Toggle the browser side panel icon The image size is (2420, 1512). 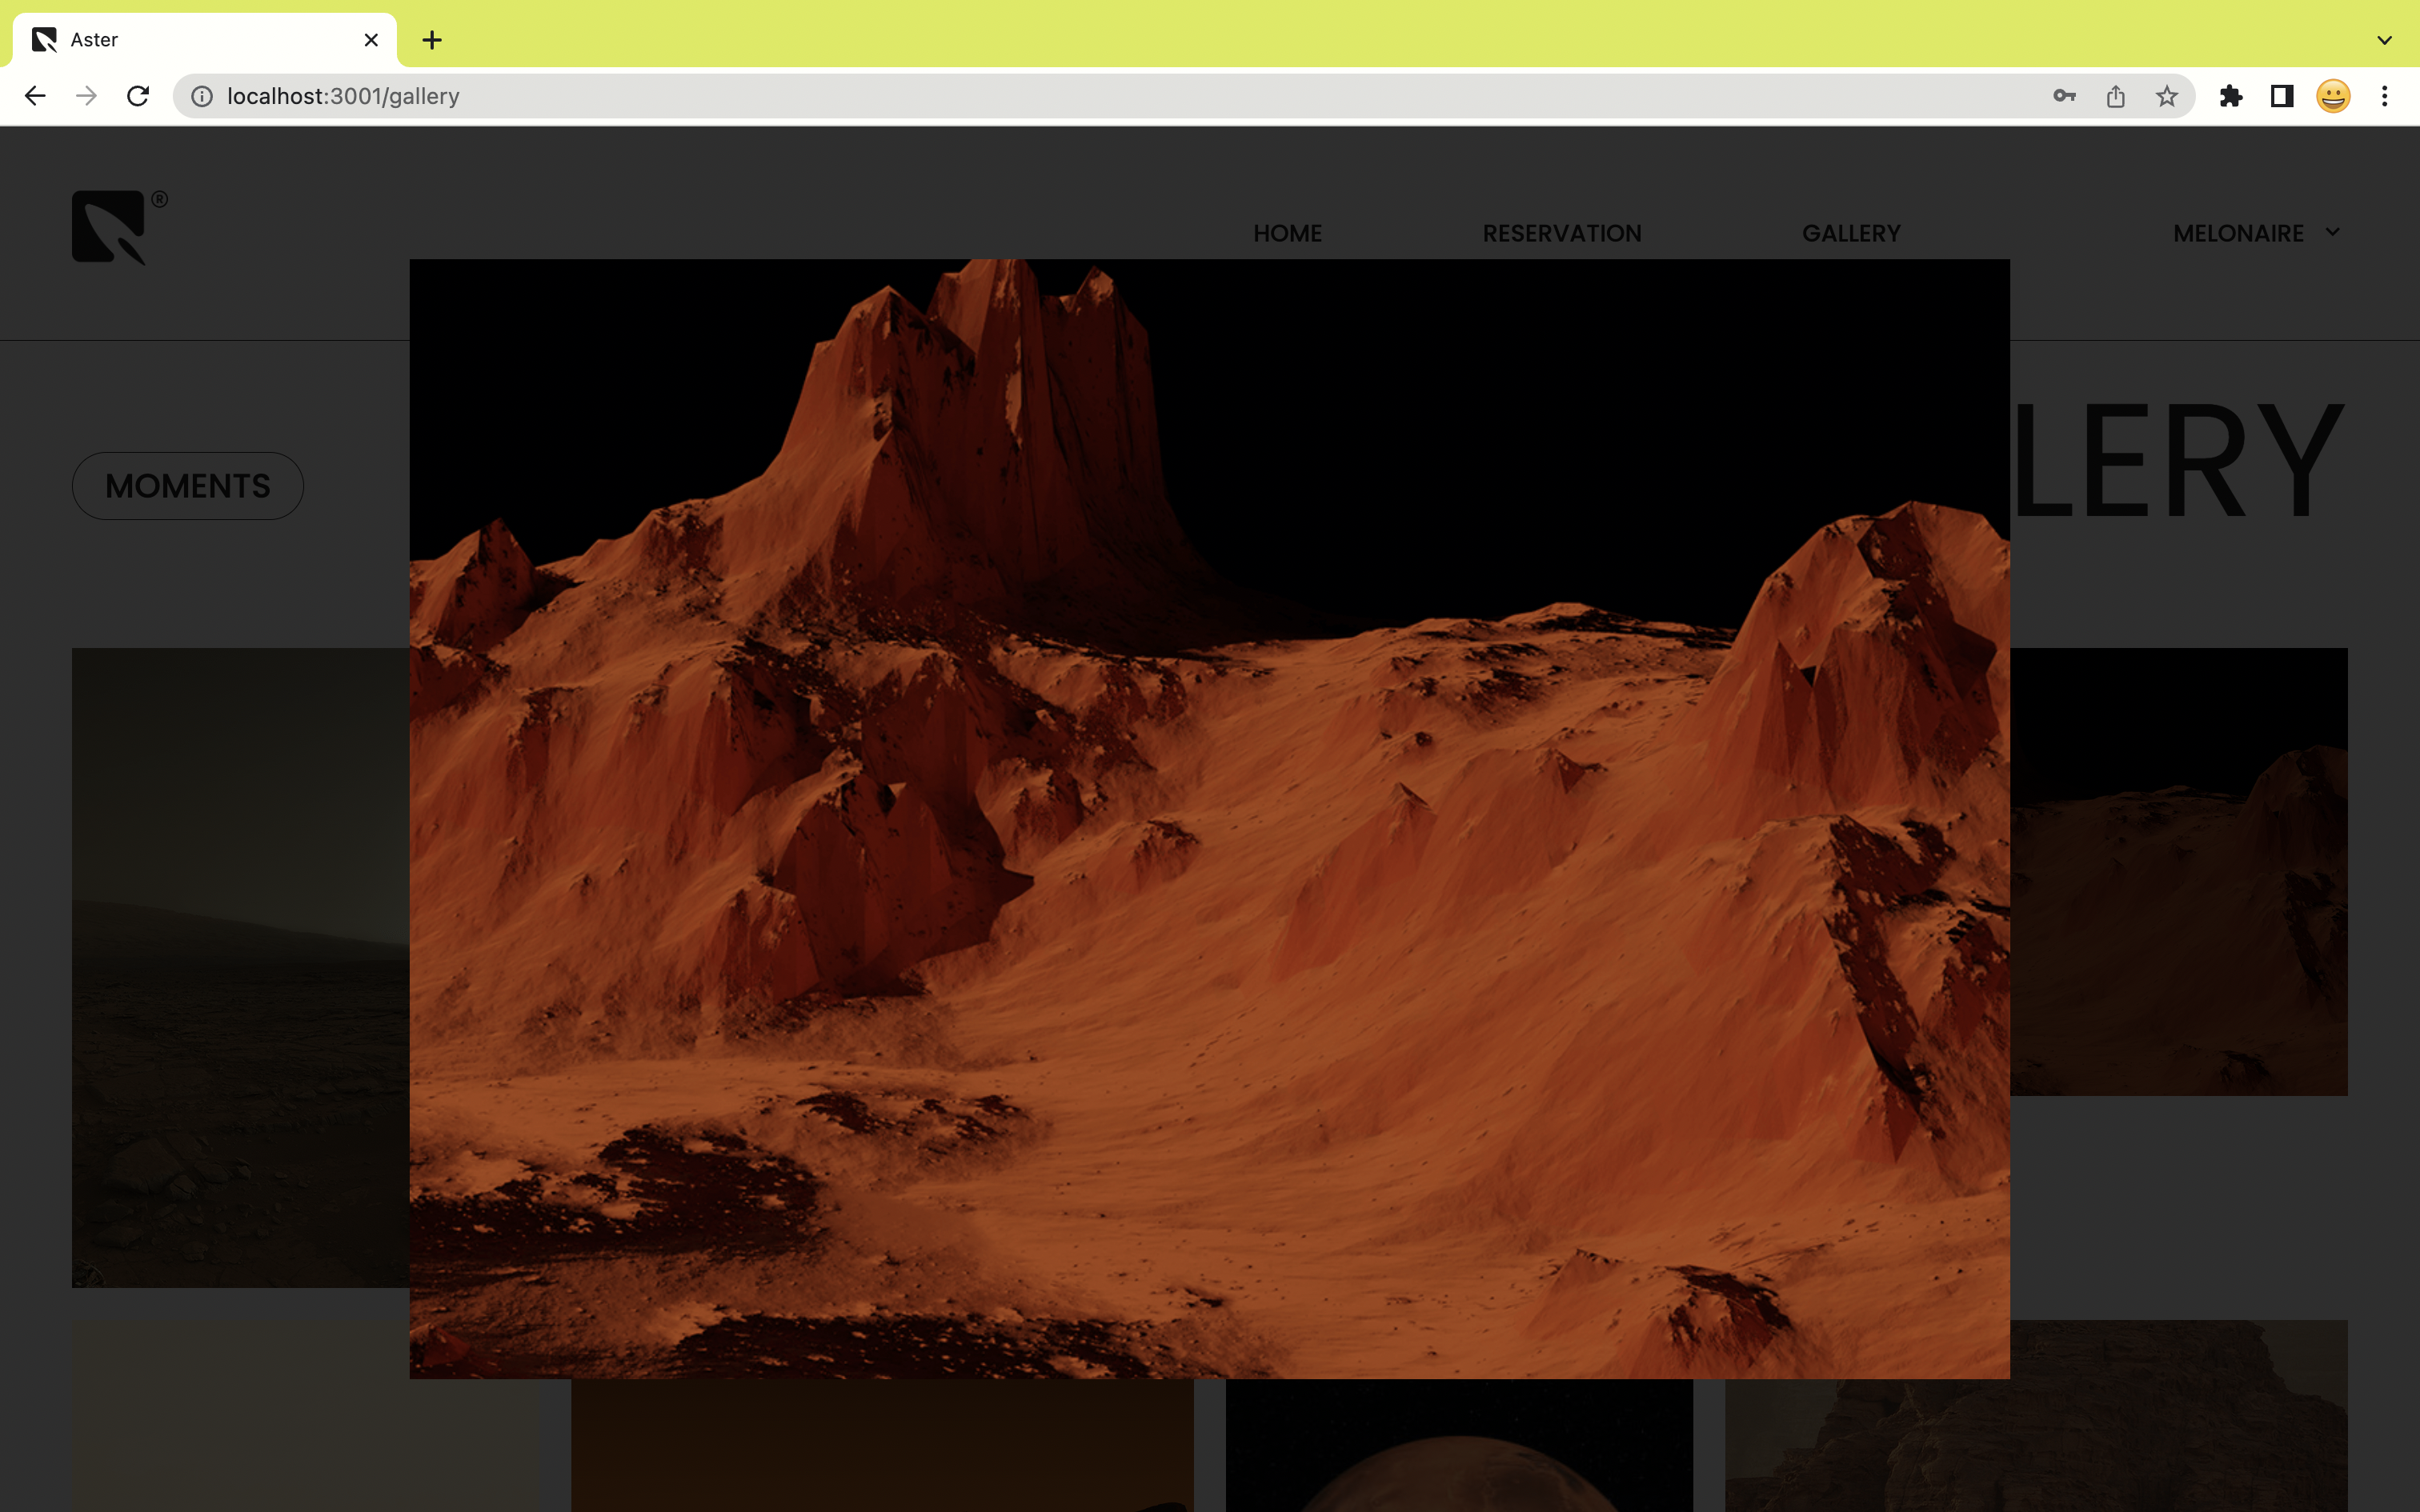tap(2282, 96)
